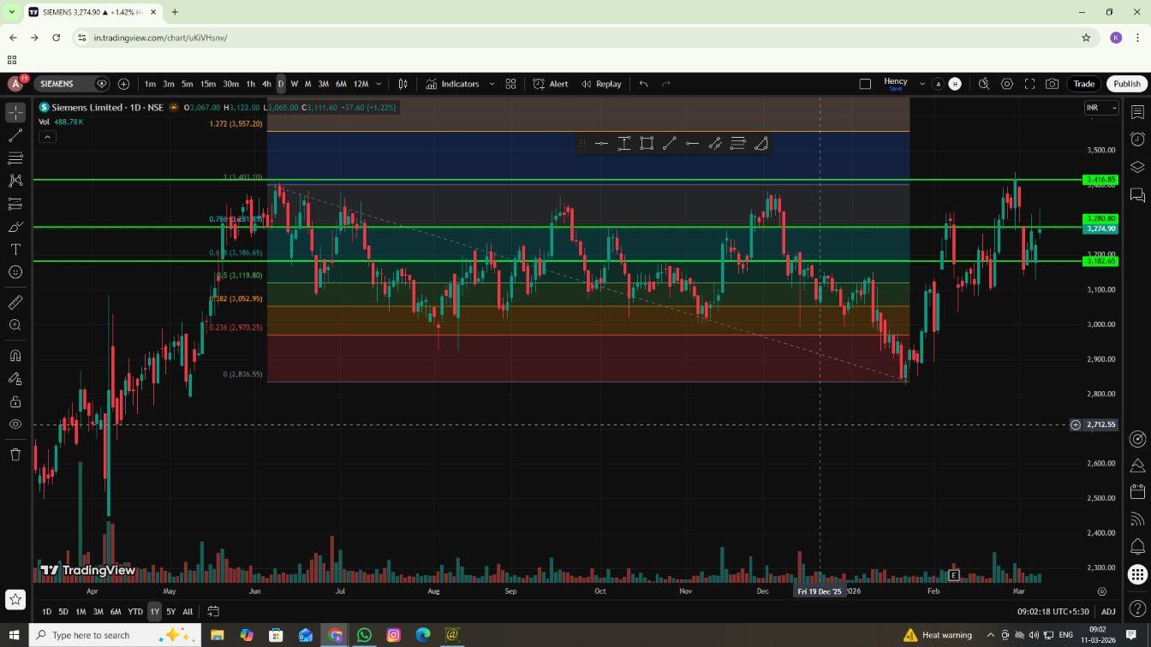Open the calendar panel in right sidebar
The height and width of the screenshot is (647, 1151).
point(1137,491)
